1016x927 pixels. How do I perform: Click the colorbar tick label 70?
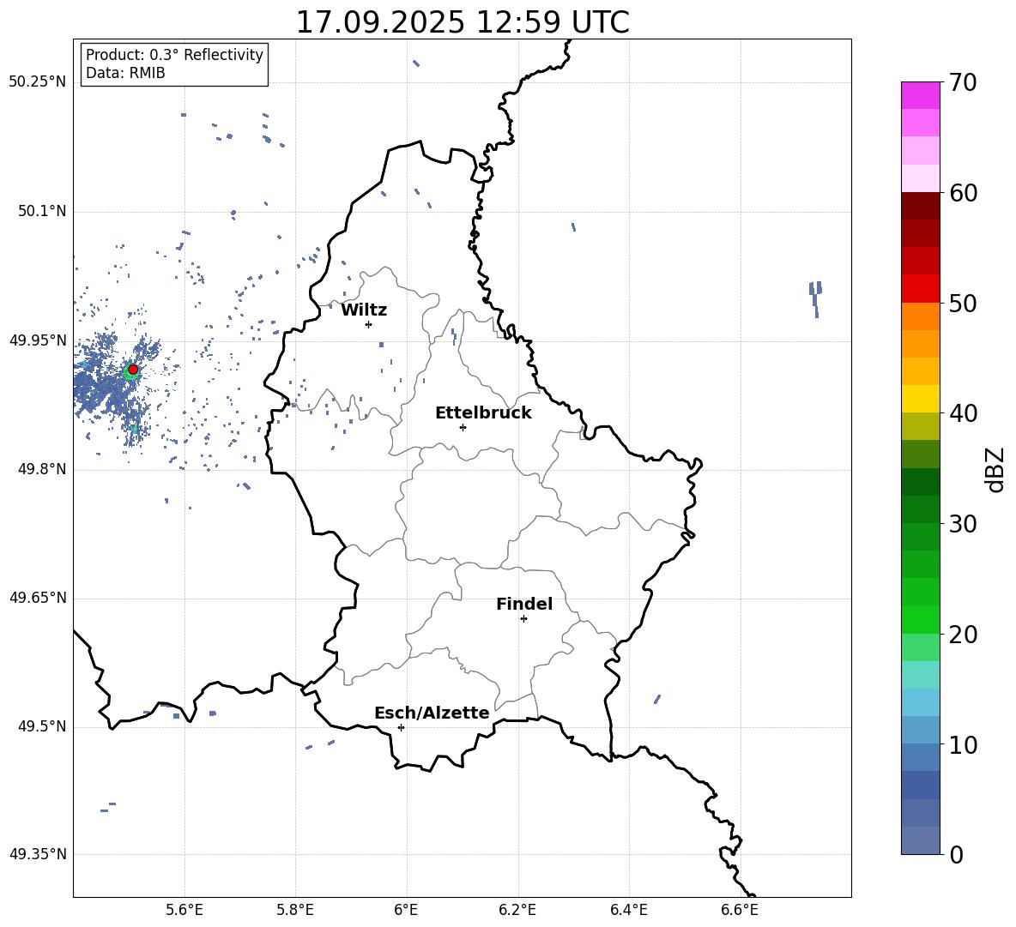coord(963,83)
